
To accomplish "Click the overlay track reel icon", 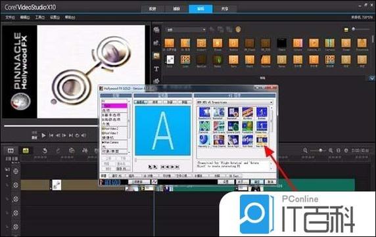I will pyautogui.click(x=16, y=185).
